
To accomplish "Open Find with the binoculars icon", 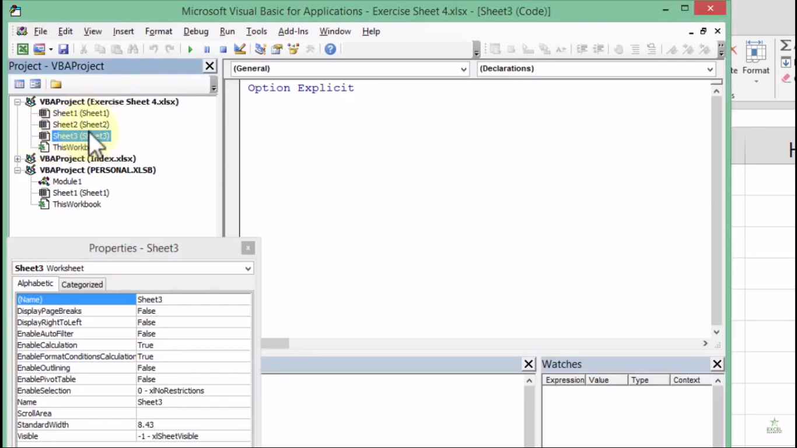I will coord(133,49).
